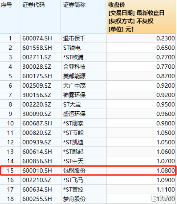
Task: Click closing price 0.8700
Action: point(165,76)
